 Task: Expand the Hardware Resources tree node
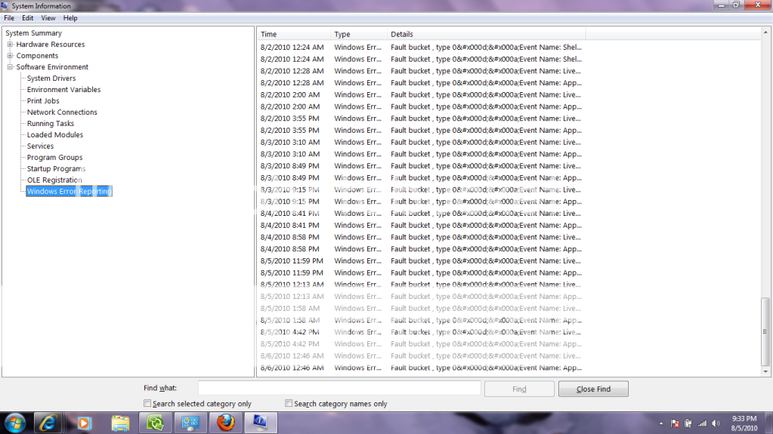[10, 45]
